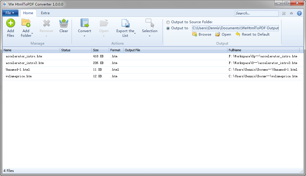Click the Add Folder icon
306x176 pixels.
click(x=26, y=23)
